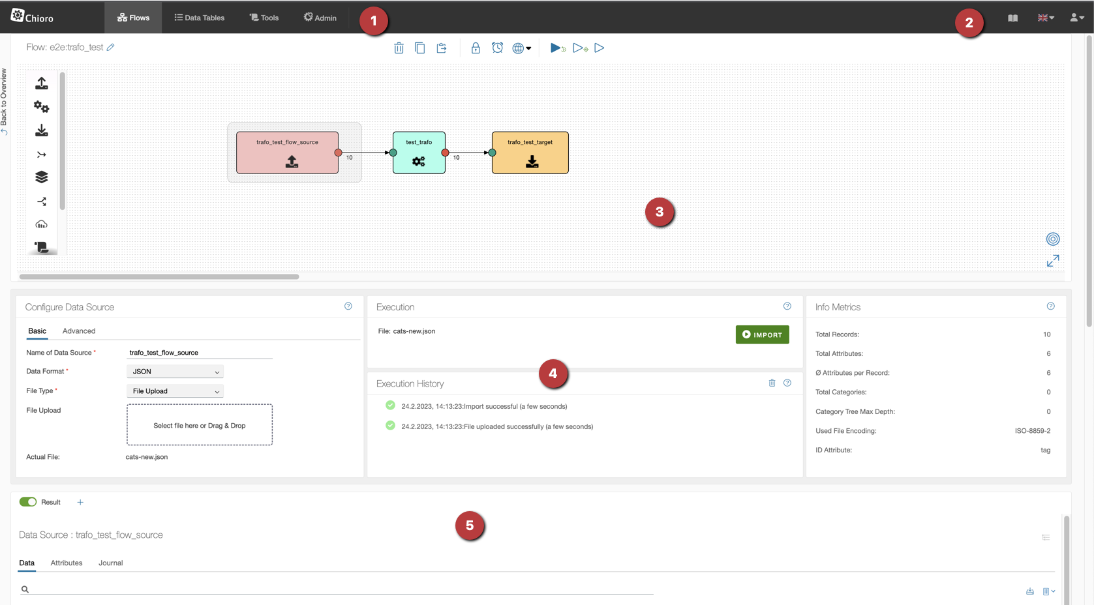Image resolution: width=1094 pixels, height=605 pixels.
Task: Click the Name of Data Source field
Action: tap(199, 353)
